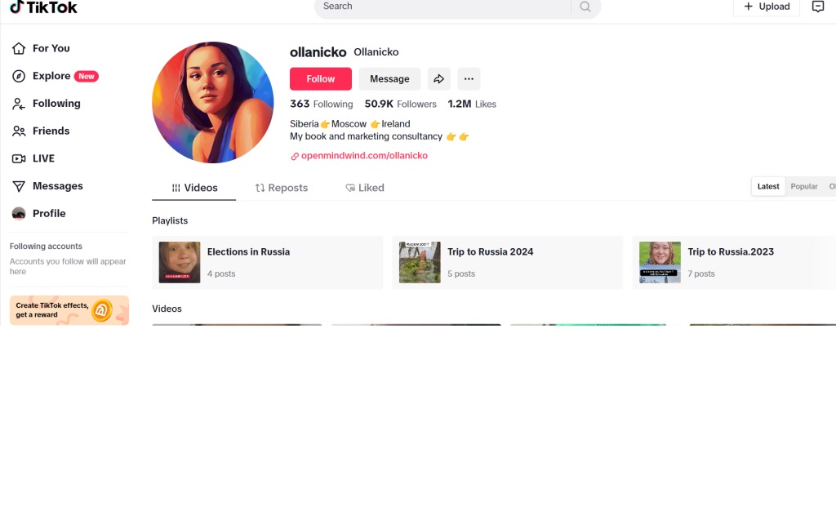Select the Videos tab
This screenshot has width=836, height=520.
[x=194, y=188]
